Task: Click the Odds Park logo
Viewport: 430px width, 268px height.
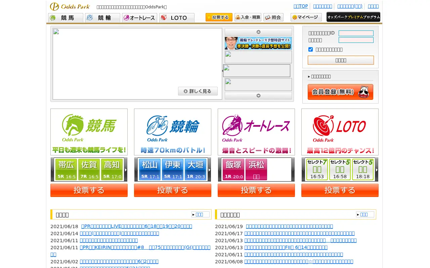Action: (70, 6)
